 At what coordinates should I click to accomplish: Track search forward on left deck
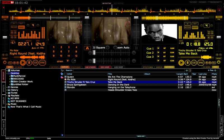tap(15, 37)
